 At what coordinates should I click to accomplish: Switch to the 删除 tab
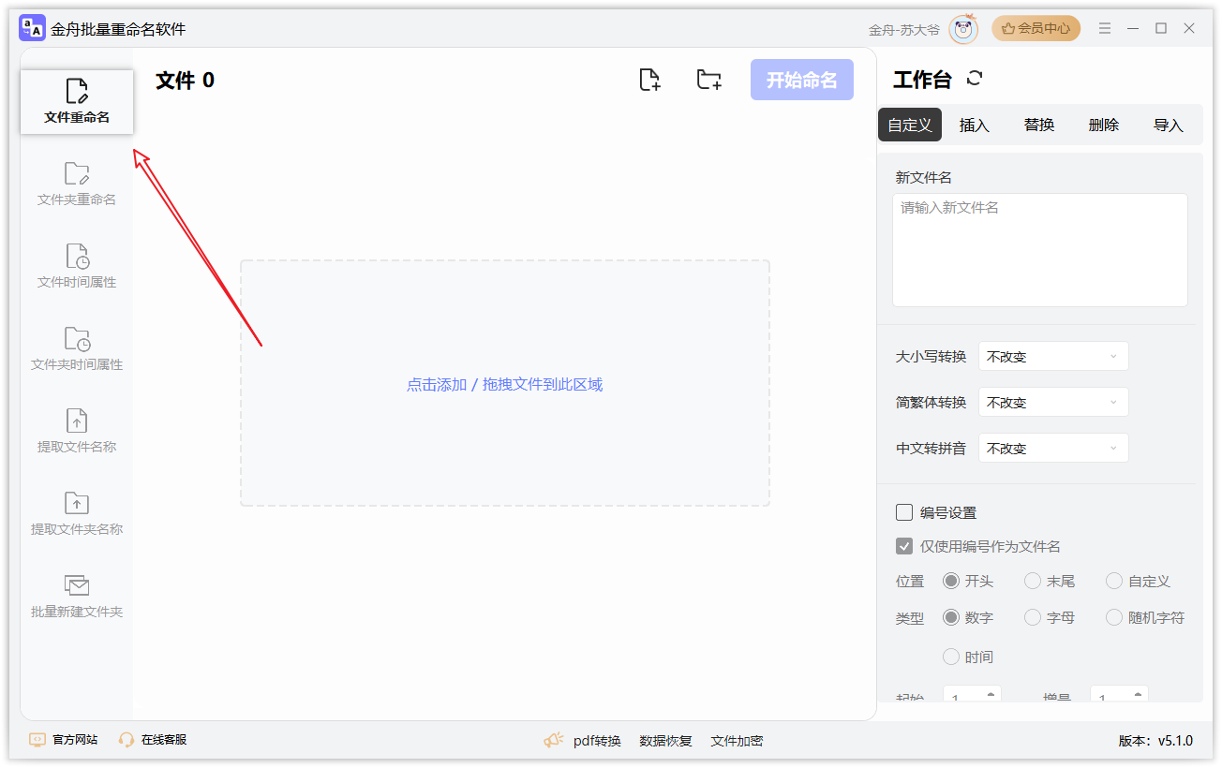(x=1104, y=125)
